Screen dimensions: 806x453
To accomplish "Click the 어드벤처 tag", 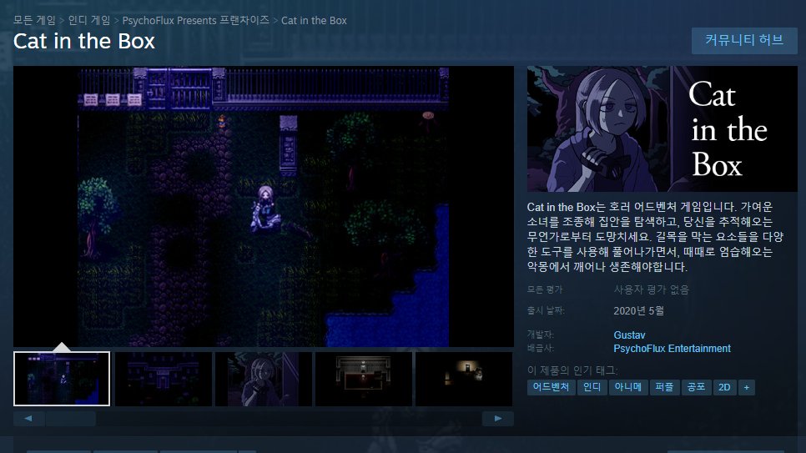I will pos(551,387).
